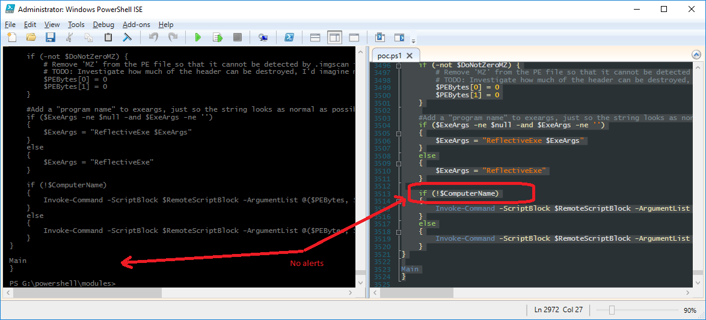Click $PEBytes[0] = 0 in the script editor
The height and width of the screenshot is (320, 706).
(467, 88)
